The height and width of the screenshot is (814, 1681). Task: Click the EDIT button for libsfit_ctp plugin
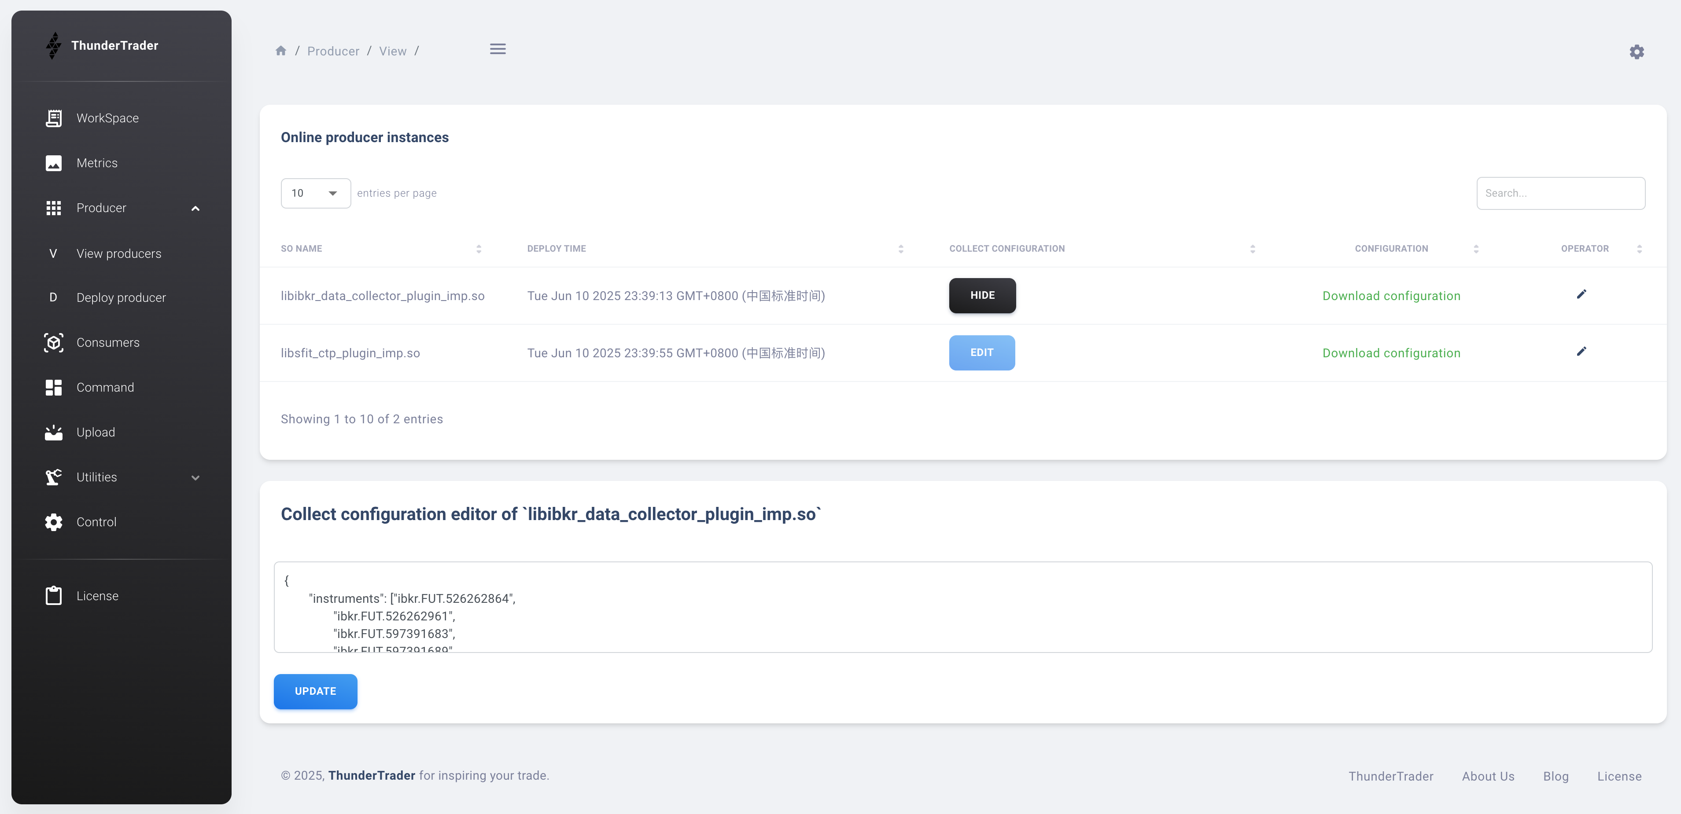point(981,353)
